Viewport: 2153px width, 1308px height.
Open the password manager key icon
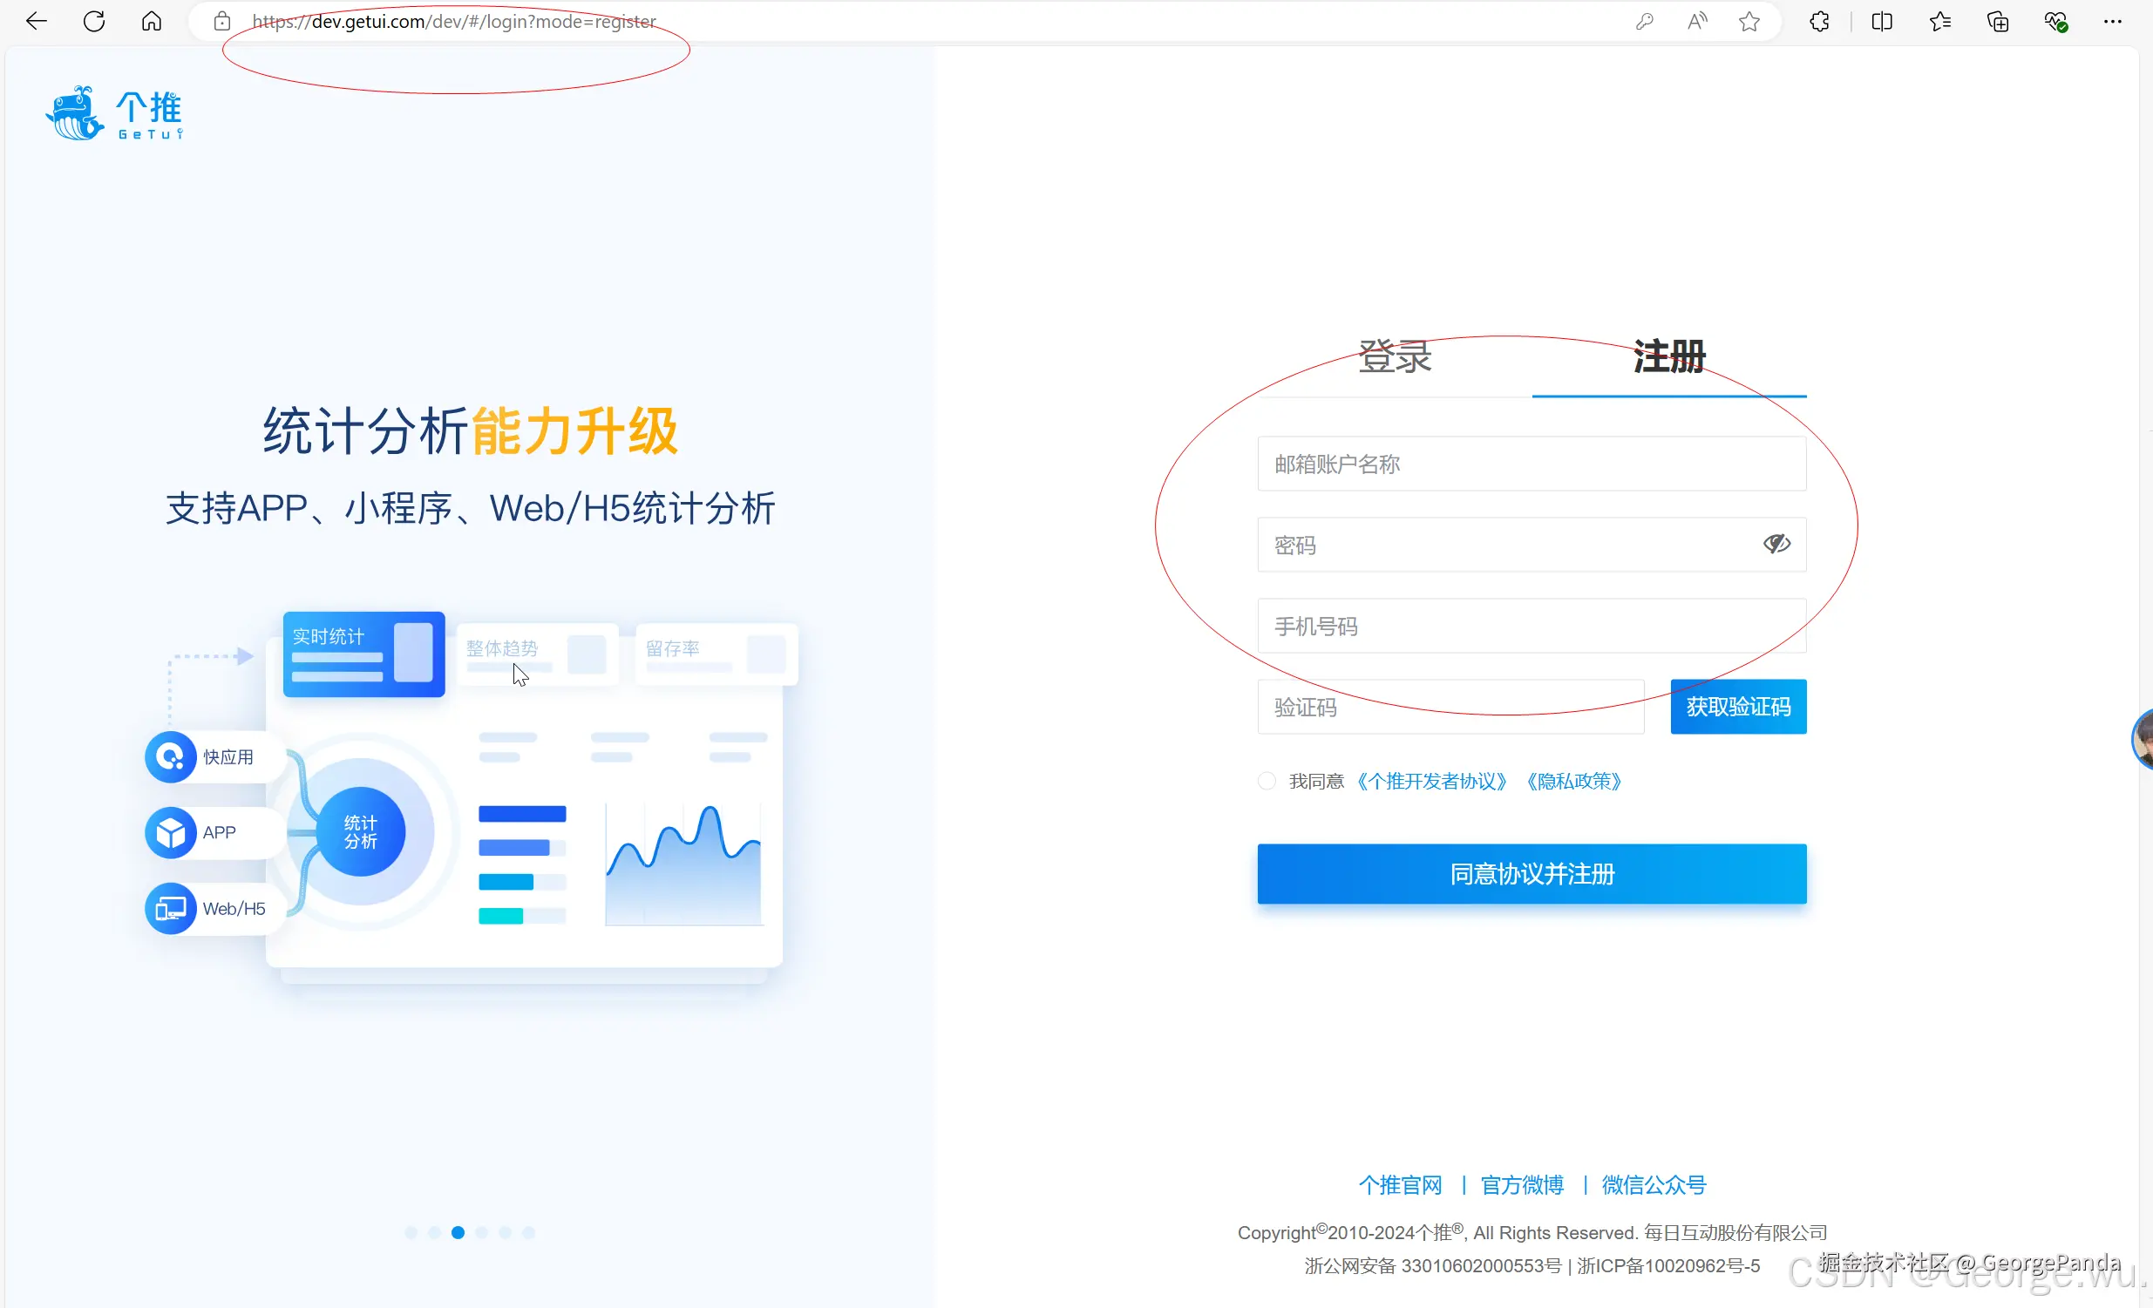click(1646, 21)
